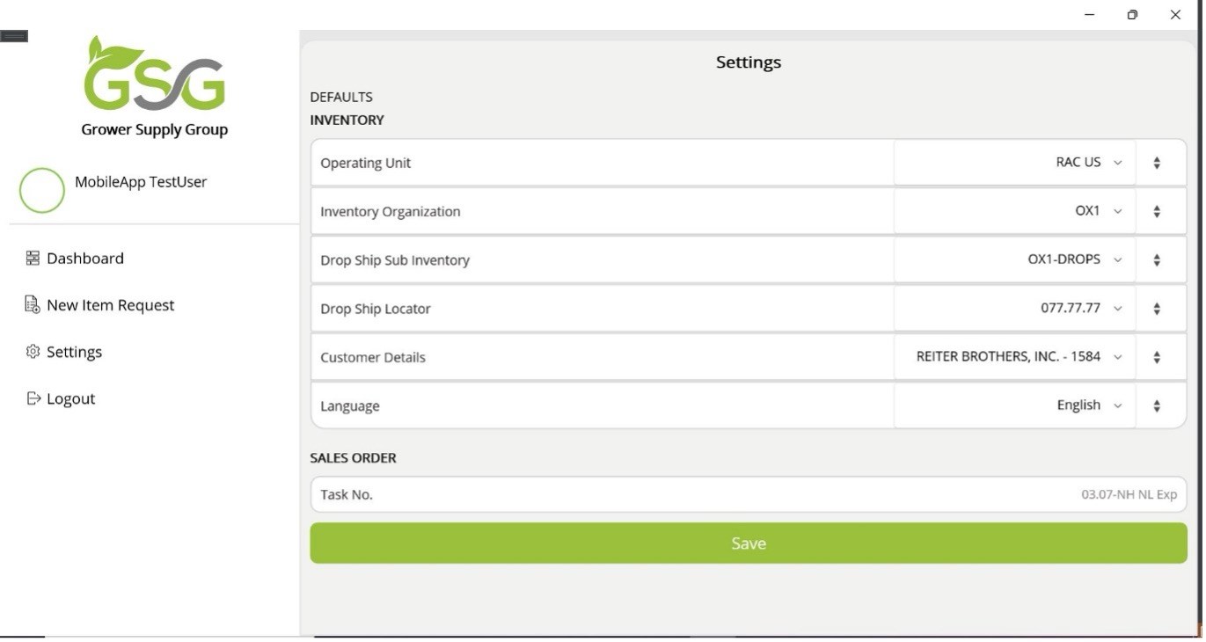Click the Dashboard grid icon in sidebar

(x=33, y=259)
